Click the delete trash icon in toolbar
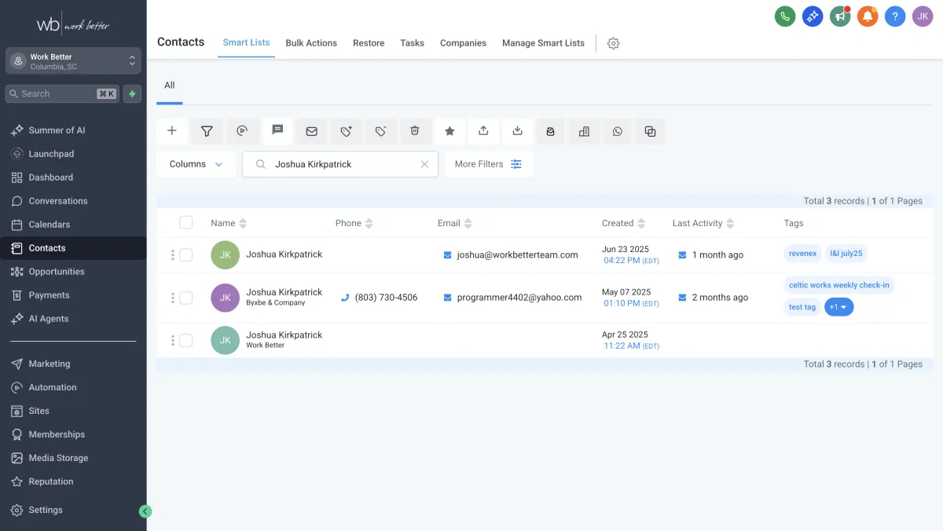 pos(415,131)
